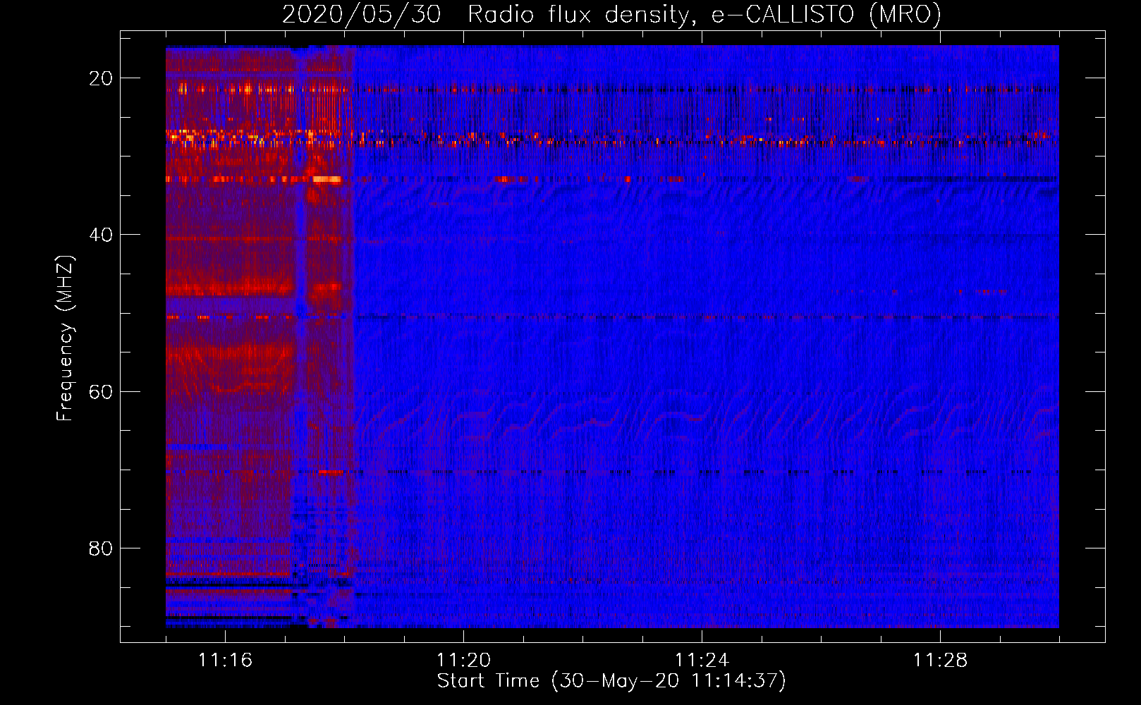Viewport: 1141px width, 705px height.
Task: Click the plot title '2020/05/30 Radio flux density'
Action: (x=611, y=14)
